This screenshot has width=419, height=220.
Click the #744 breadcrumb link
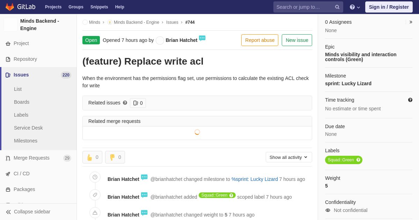pos(190,22)
